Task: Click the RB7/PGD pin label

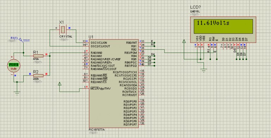Action: click(x=131, y=66)
